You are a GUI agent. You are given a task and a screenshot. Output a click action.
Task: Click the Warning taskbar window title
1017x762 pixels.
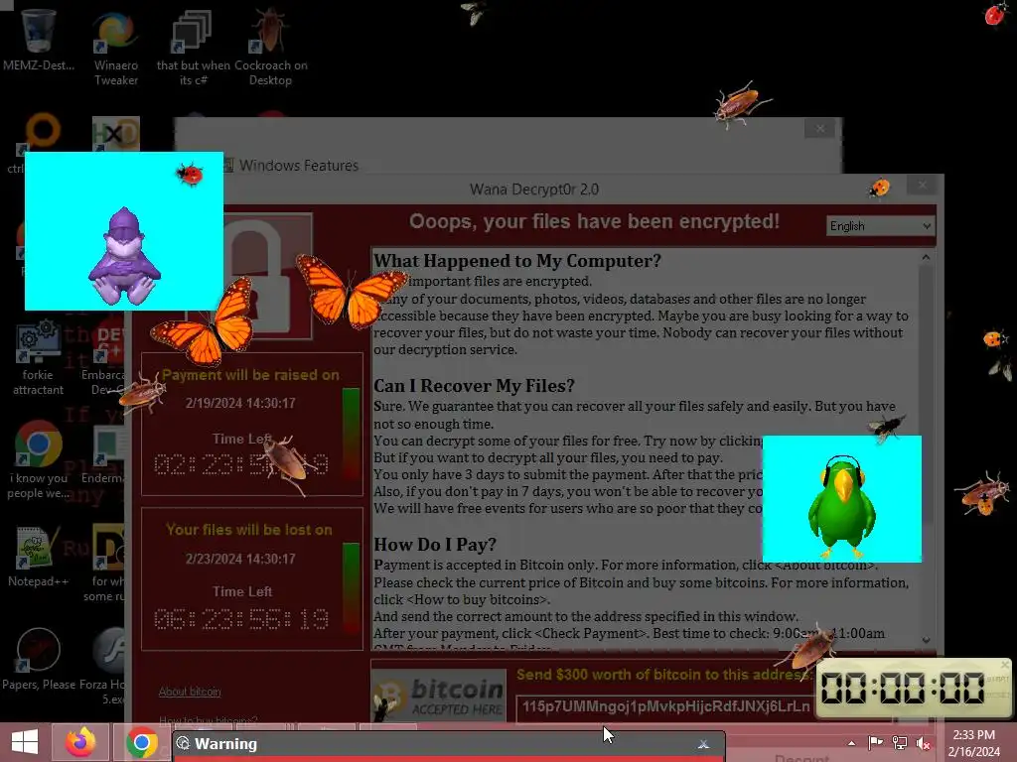pyautogui.click(x=225, y=744)
